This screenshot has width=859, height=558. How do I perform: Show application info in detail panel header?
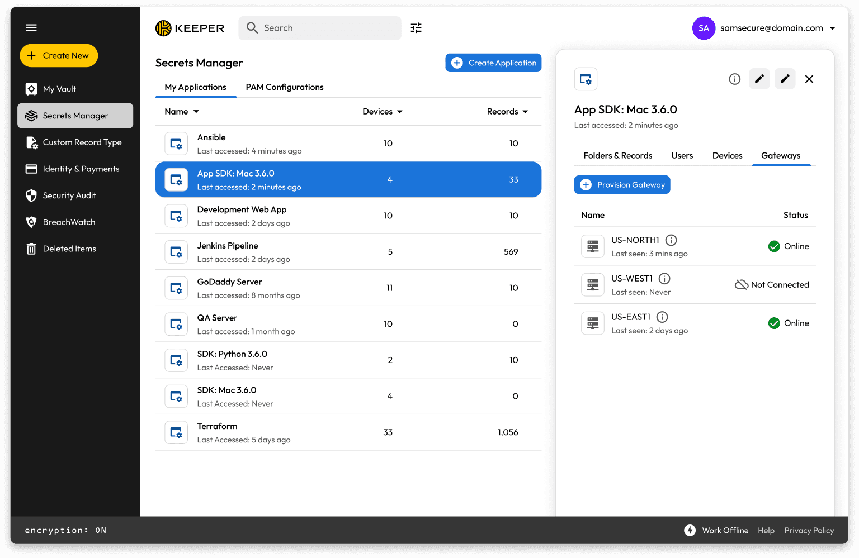click(734, 79)
